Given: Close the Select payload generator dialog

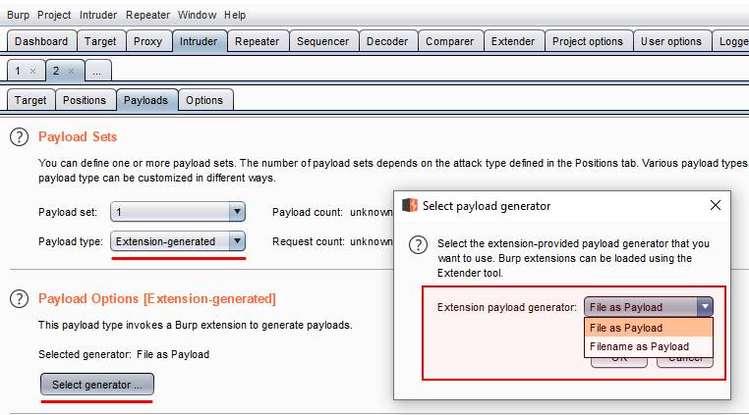Looking at the screenshot, I should (x=715, y=205).
